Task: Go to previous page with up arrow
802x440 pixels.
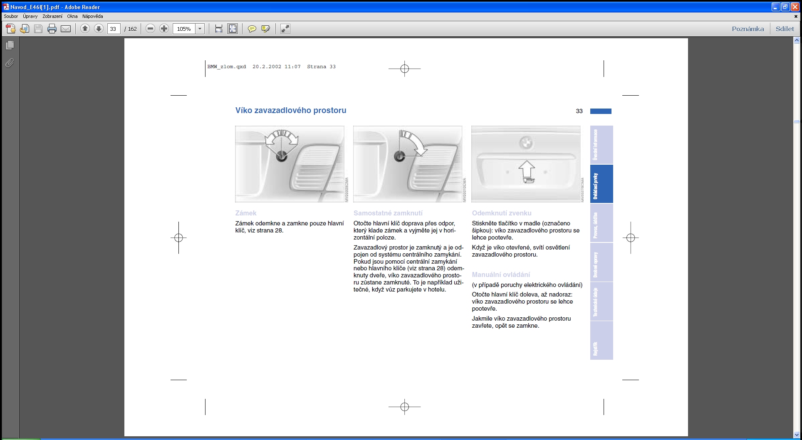Action: 85,29
